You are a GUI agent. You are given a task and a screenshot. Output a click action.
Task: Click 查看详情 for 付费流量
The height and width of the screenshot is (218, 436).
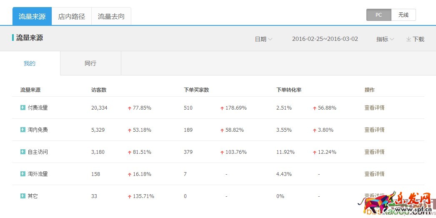(374, 108)
